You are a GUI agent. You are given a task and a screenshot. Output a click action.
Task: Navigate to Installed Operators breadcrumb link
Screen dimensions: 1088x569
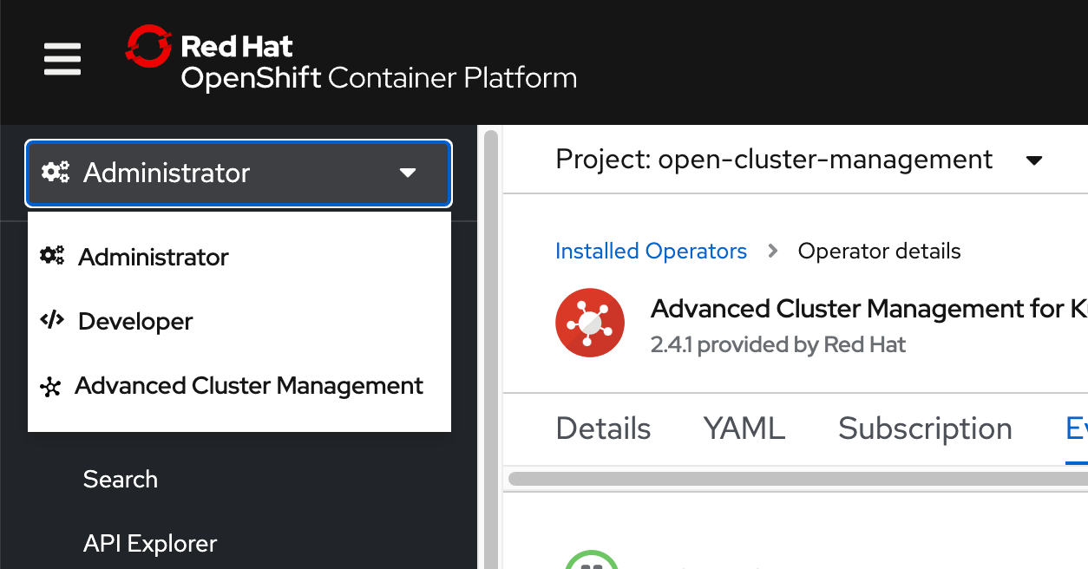[651, 251]
